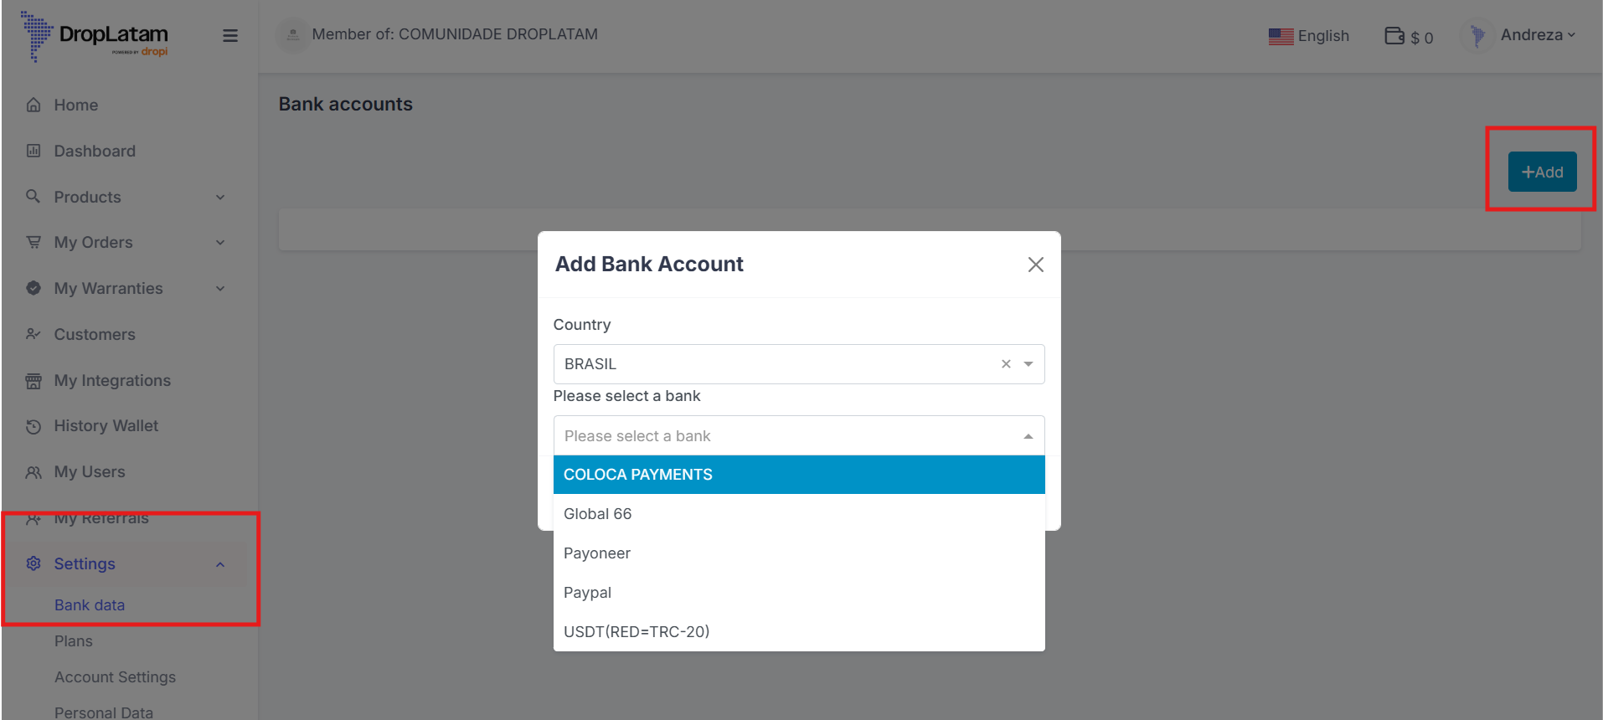Viewport: 1603px width, 720px height.
Task: Collapse the Settings submenu chevron
Action: point(220,564)
